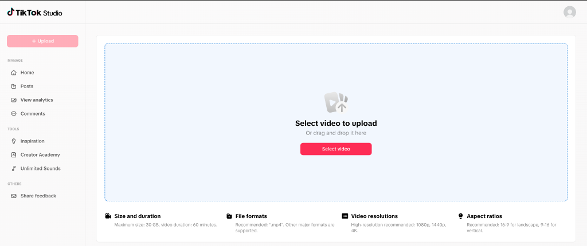The height and width of the screenshot is (246, 587).
Task: Open Creator Academy in the Tools section
Action: 40,155
